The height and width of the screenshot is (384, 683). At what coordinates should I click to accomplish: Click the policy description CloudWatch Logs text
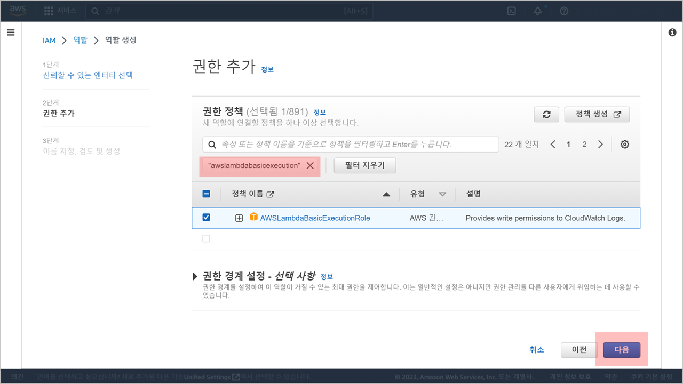[x=545, y=218]
